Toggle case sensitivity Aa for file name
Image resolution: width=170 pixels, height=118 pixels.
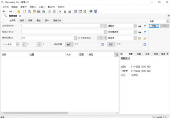tap(139, 26)
